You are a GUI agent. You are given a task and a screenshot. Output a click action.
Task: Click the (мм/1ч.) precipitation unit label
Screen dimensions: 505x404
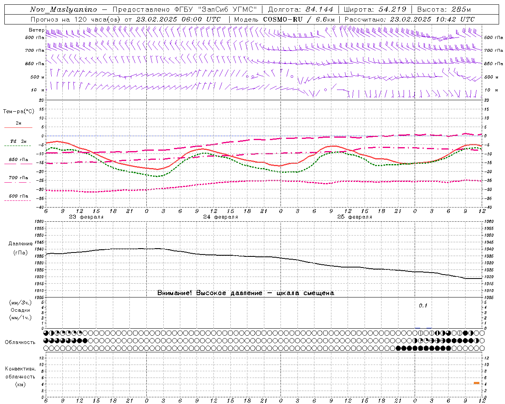coord(21,318)
